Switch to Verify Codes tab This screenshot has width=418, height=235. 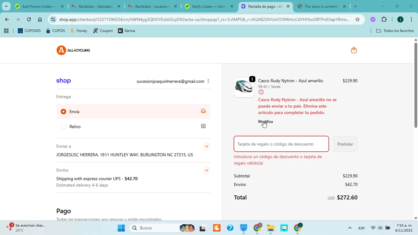(x=208, y=6)
